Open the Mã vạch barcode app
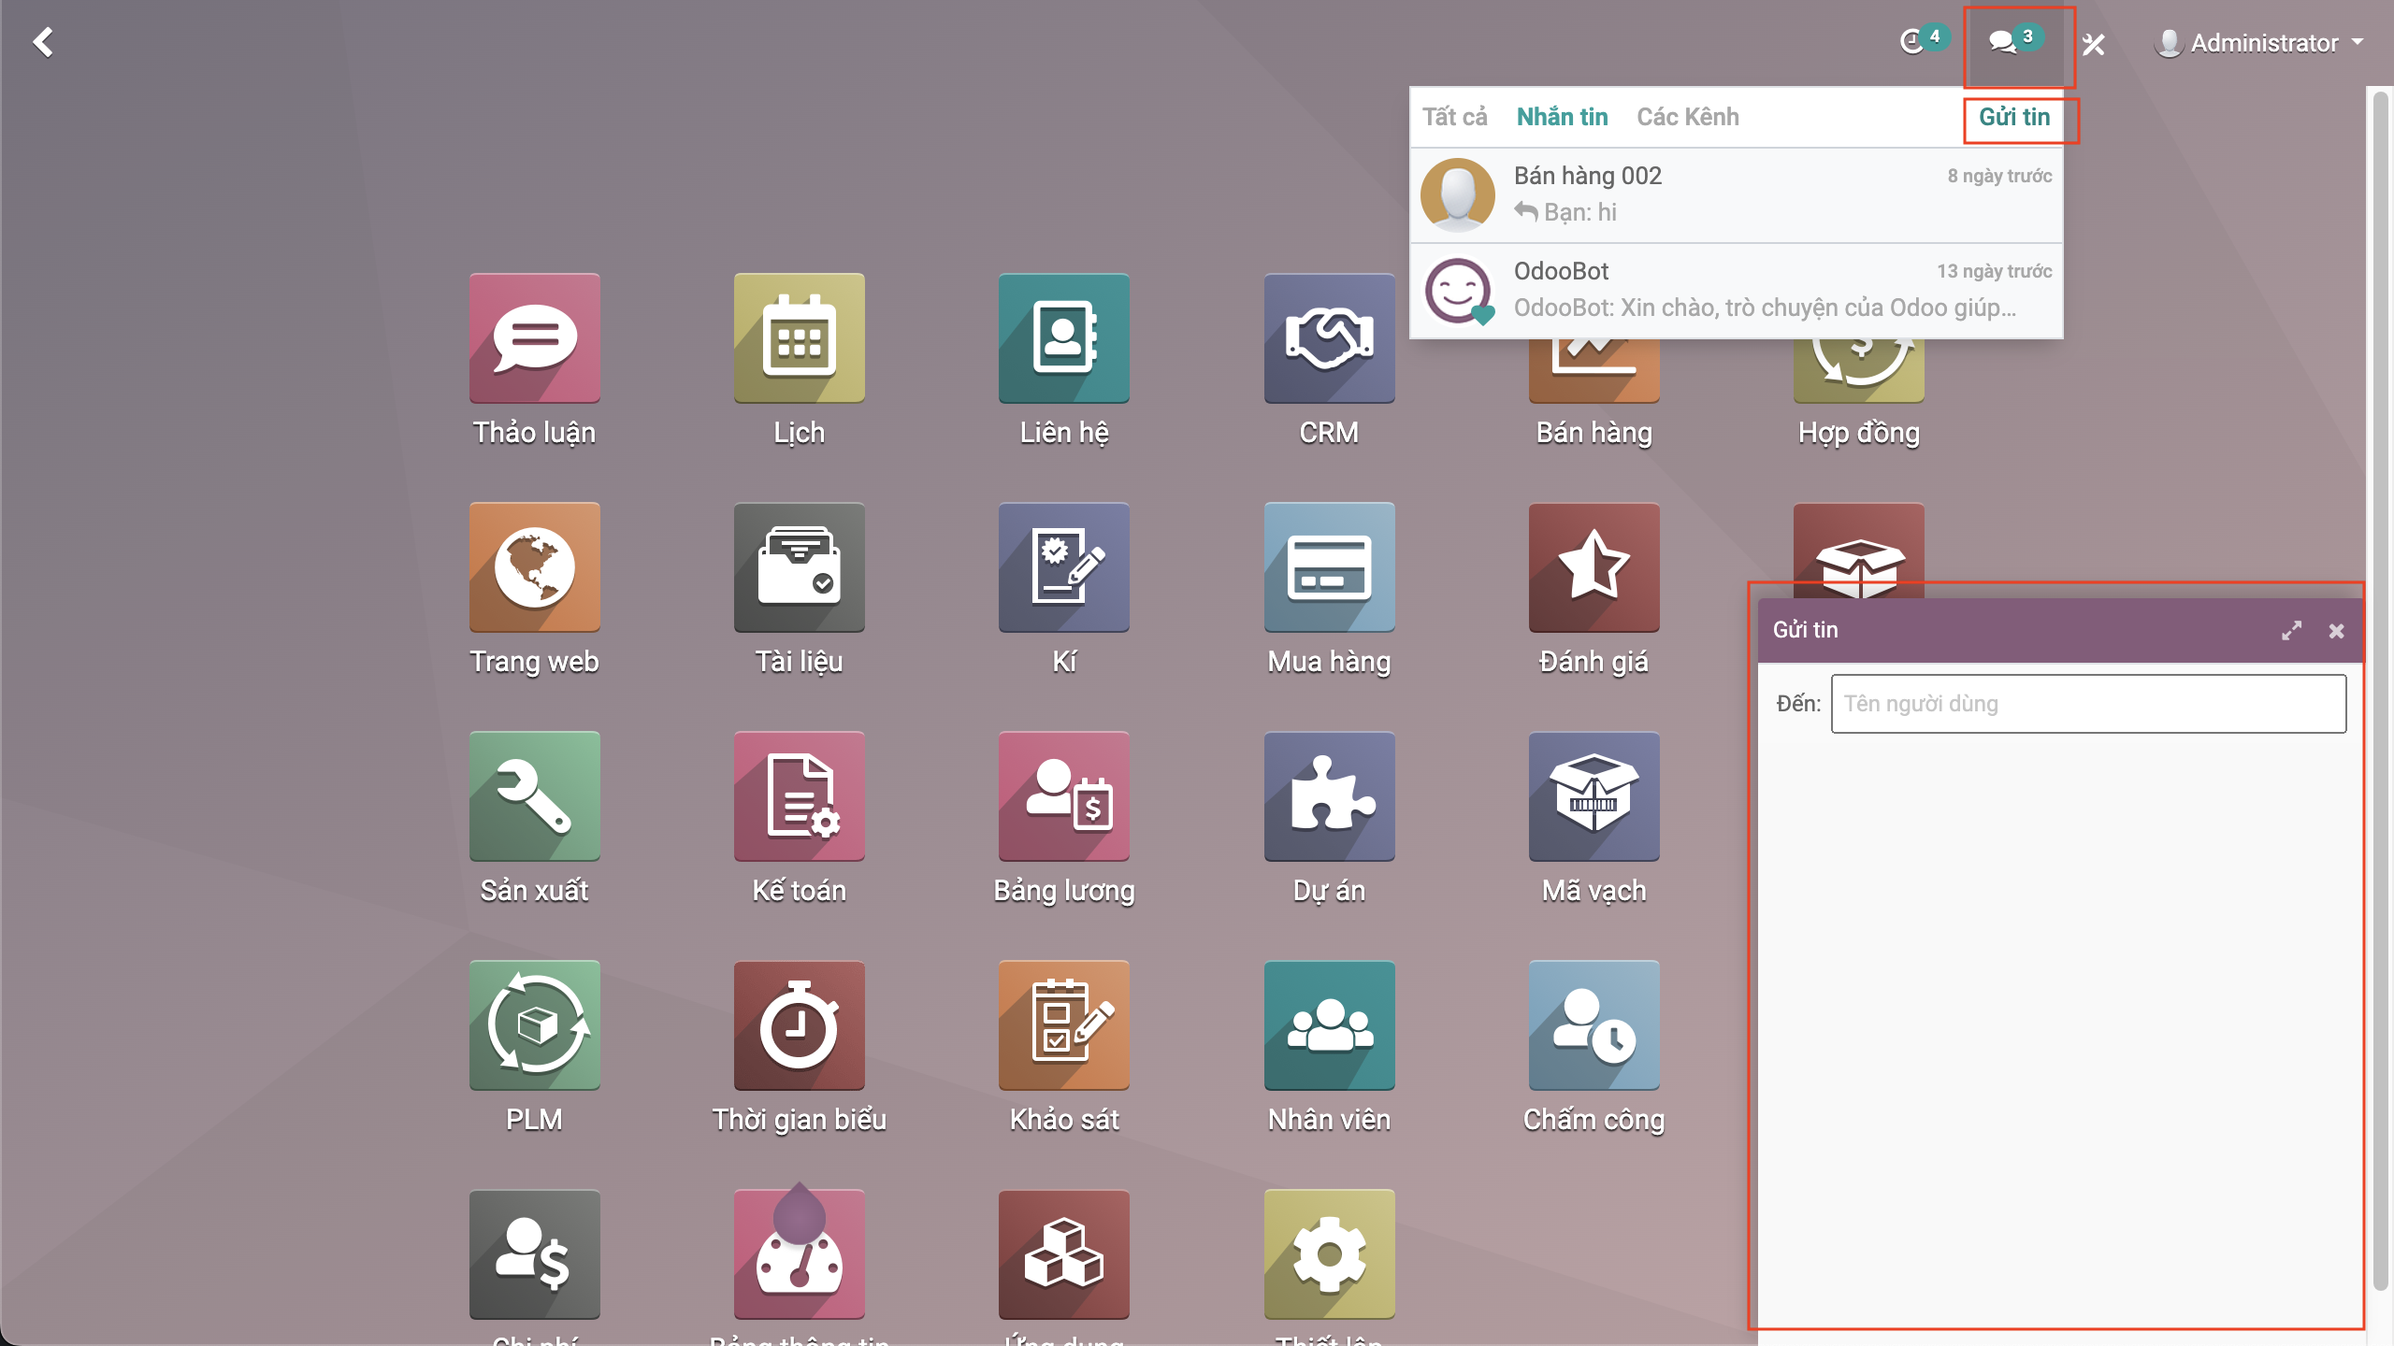Image resolution: width=2394 pixels, height=1346 pixels. (x=1594, y=796)
